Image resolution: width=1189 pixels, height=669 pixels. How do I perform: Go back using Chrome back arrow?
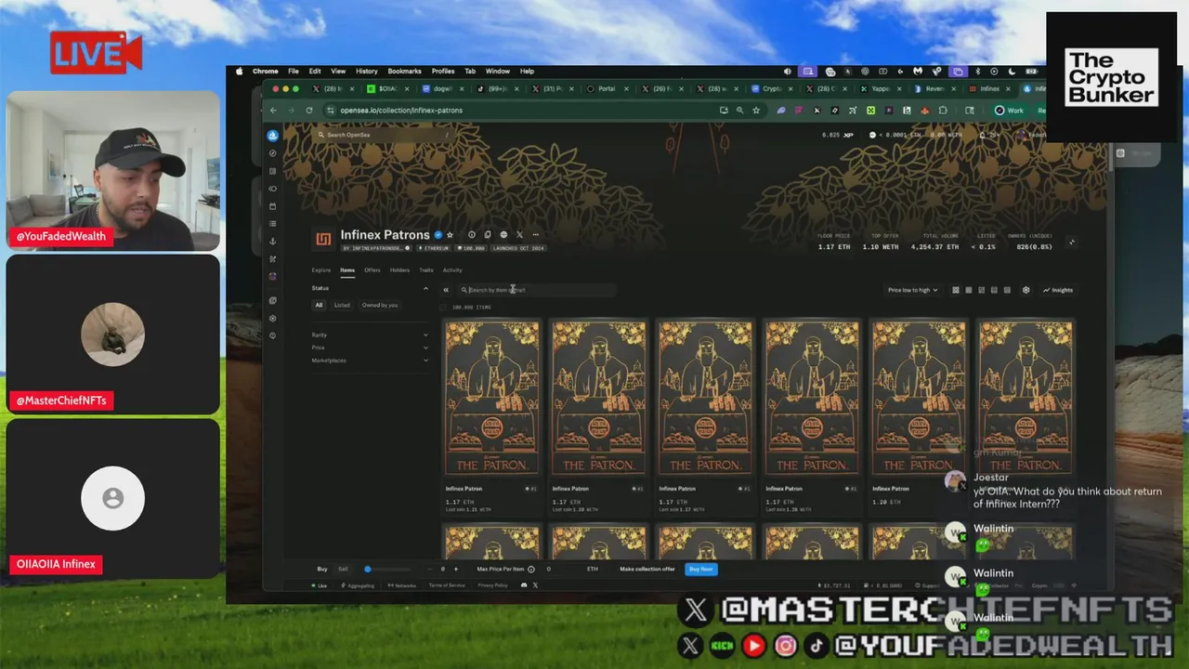coord(273,110)
